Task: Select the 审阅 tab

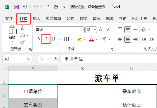Action: (x=97, y=18)
